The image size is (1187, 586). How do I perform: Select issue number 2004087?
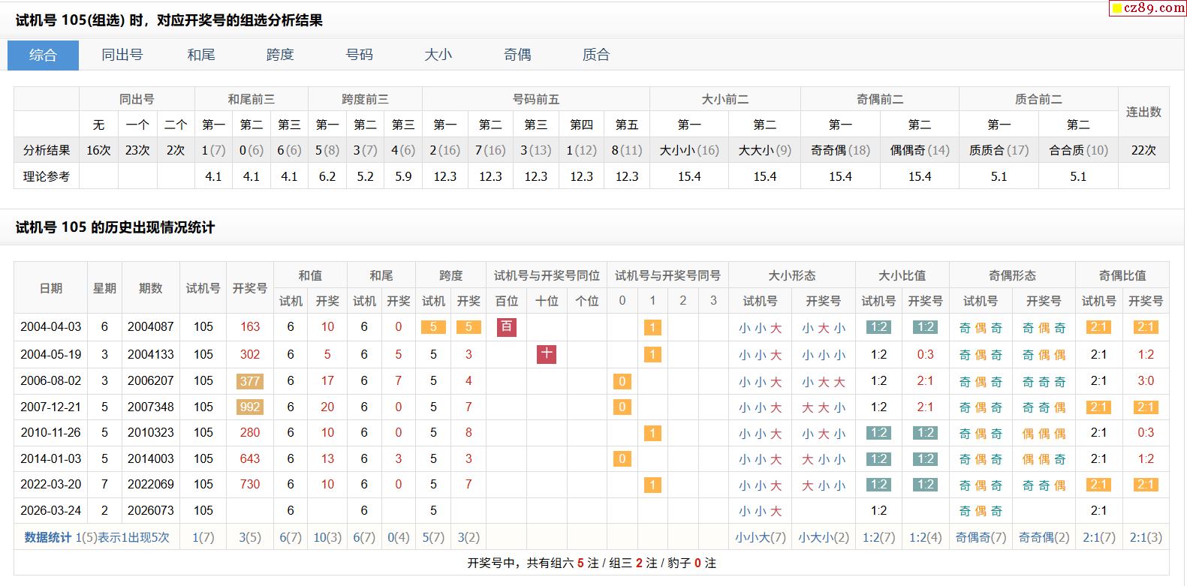(x=150, y=327)
